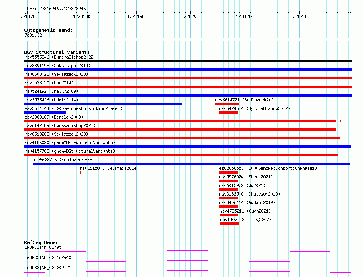Click the red esv1407742 variant bar

[x=229, y=224]
